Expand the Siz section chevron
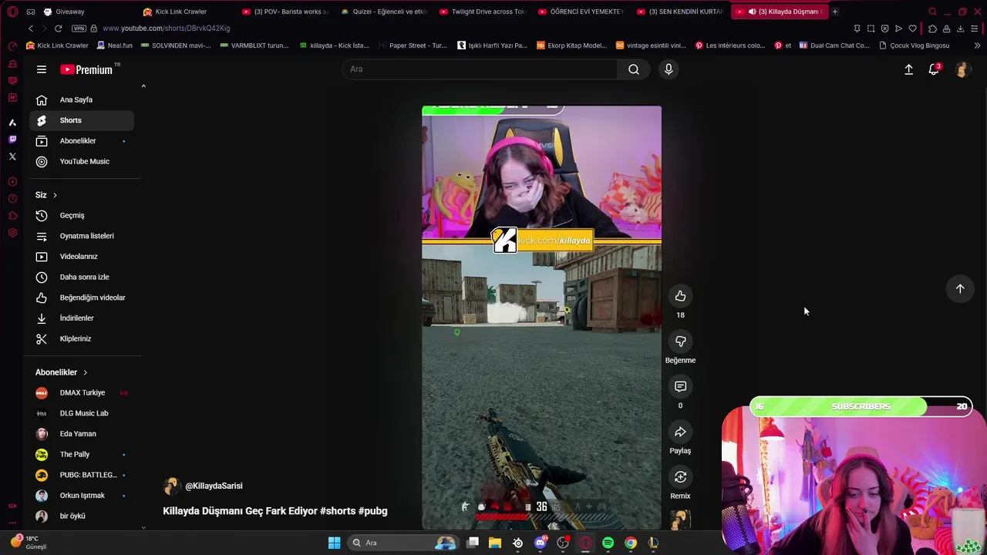The width and height of the screenshot is (987, 555). coord(55,195)
